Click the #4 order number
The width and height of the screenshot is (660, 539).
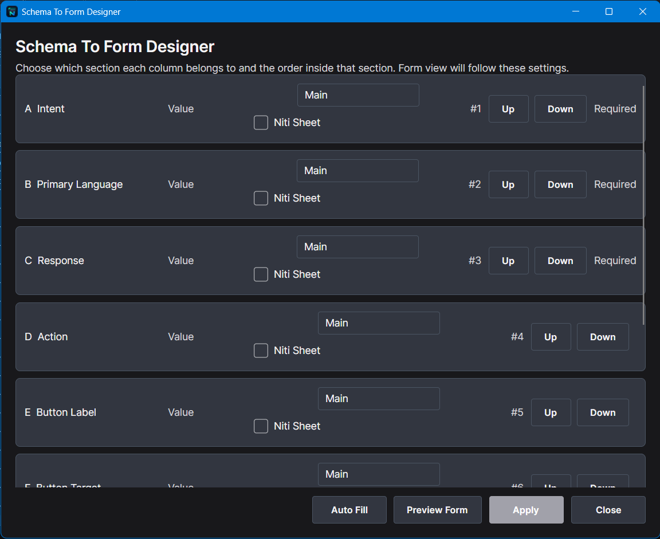click(x=517, y=337)
